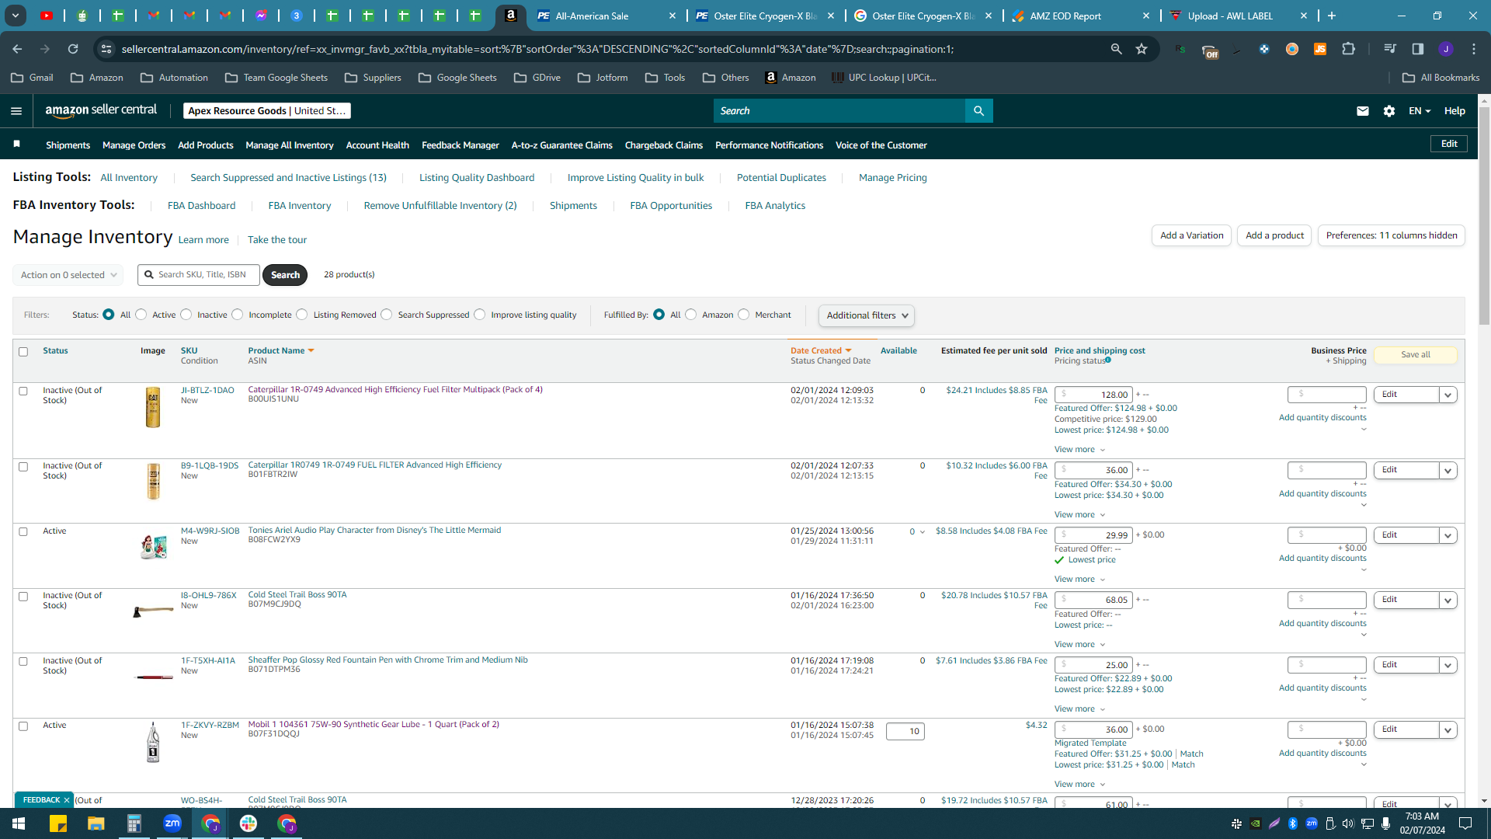This screenshot has width=1491, height=839.
Task: Open File Explorer from the taskbar
Action: pos(96,823)
